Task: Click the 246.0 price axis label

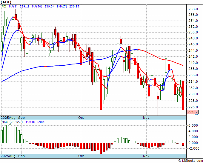Action: [x=193, y=44]
